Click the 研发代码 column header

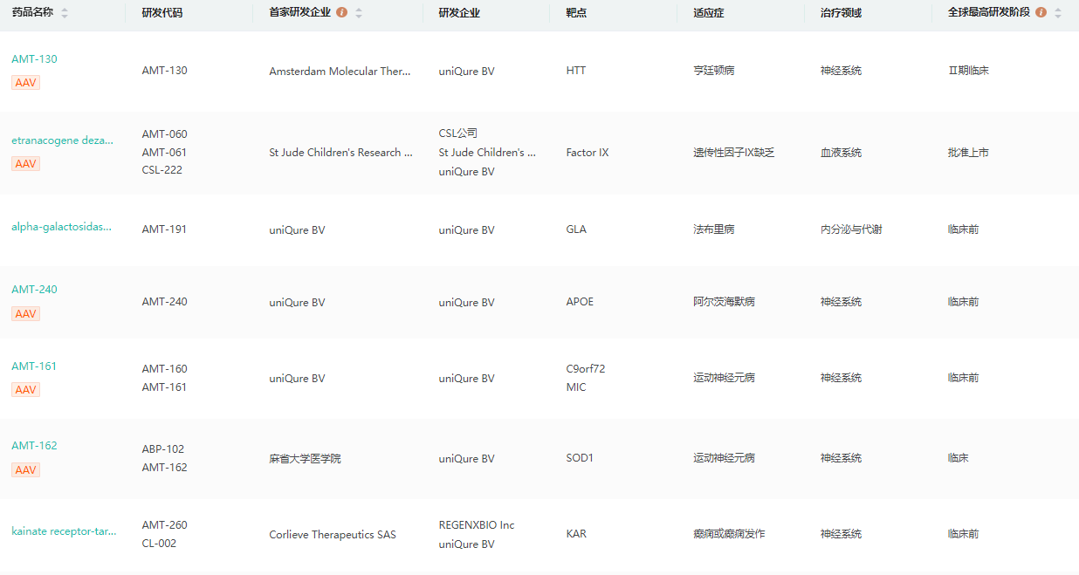(x=162, y=13)
